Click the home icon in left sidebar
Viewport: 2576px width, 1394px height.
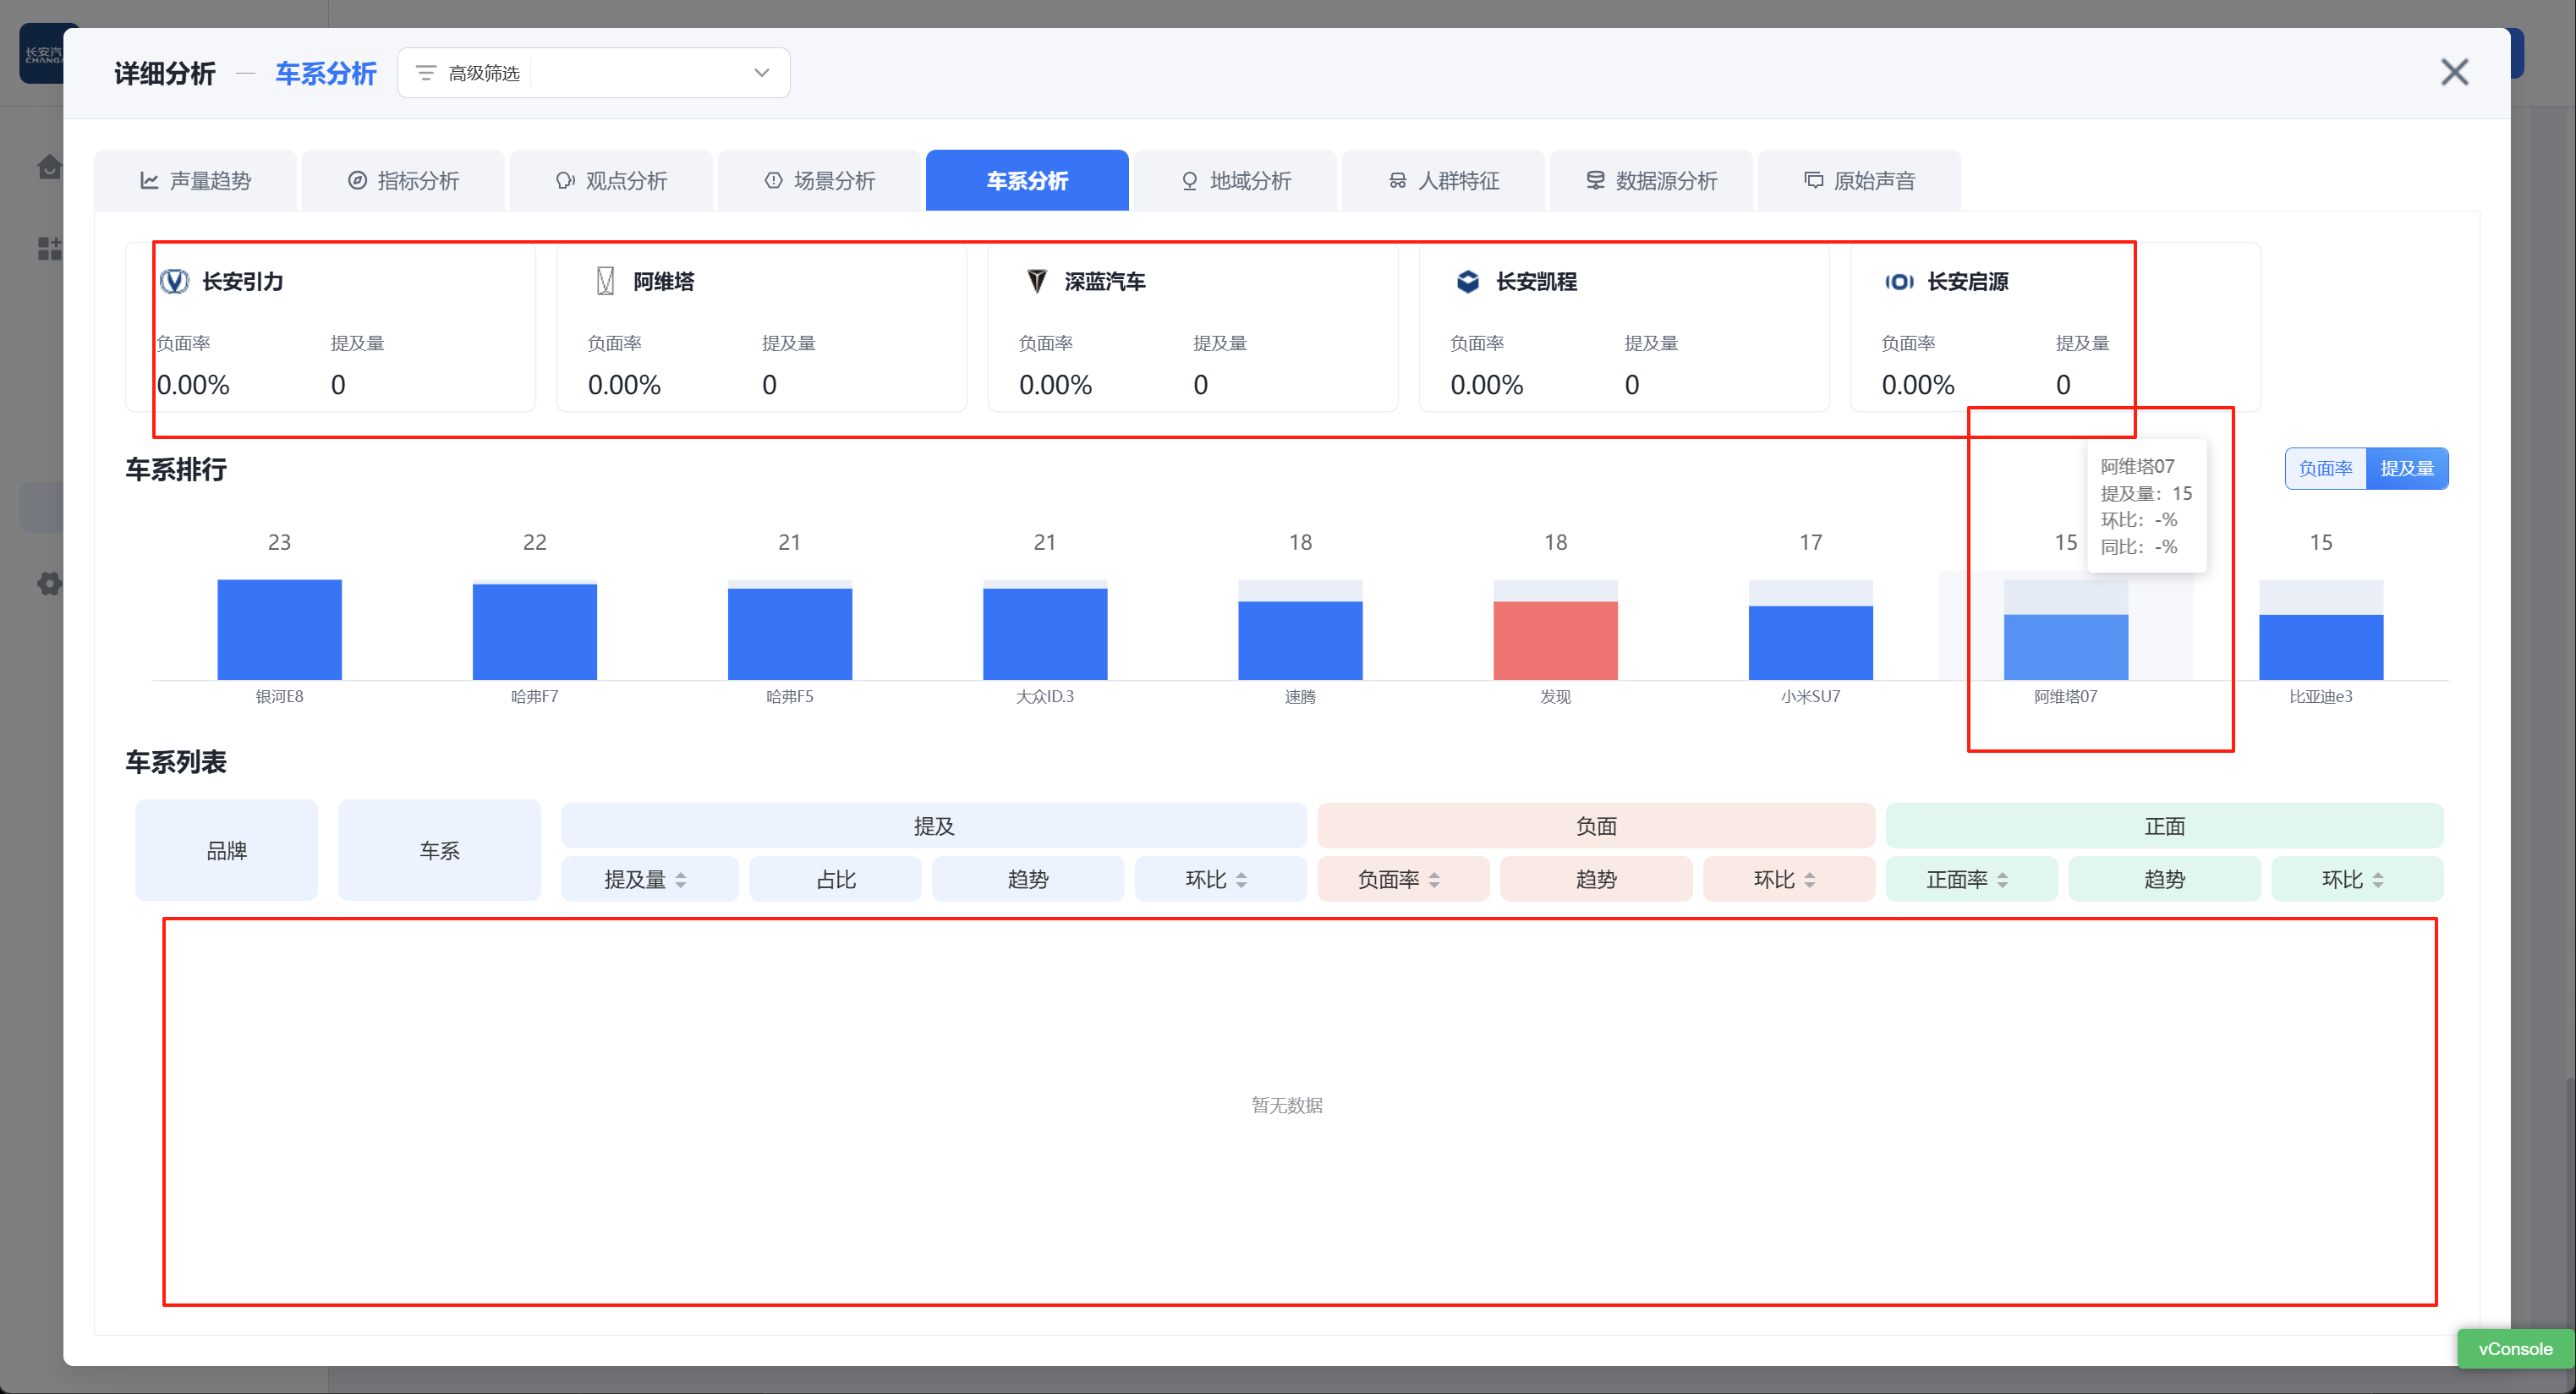pyautogui.click(x=48, y=167)
